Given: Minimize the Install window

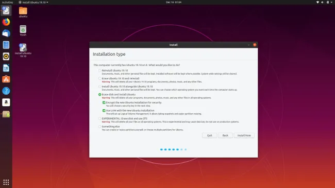Looking at the screenshot, I should click(x=249, y=45).
